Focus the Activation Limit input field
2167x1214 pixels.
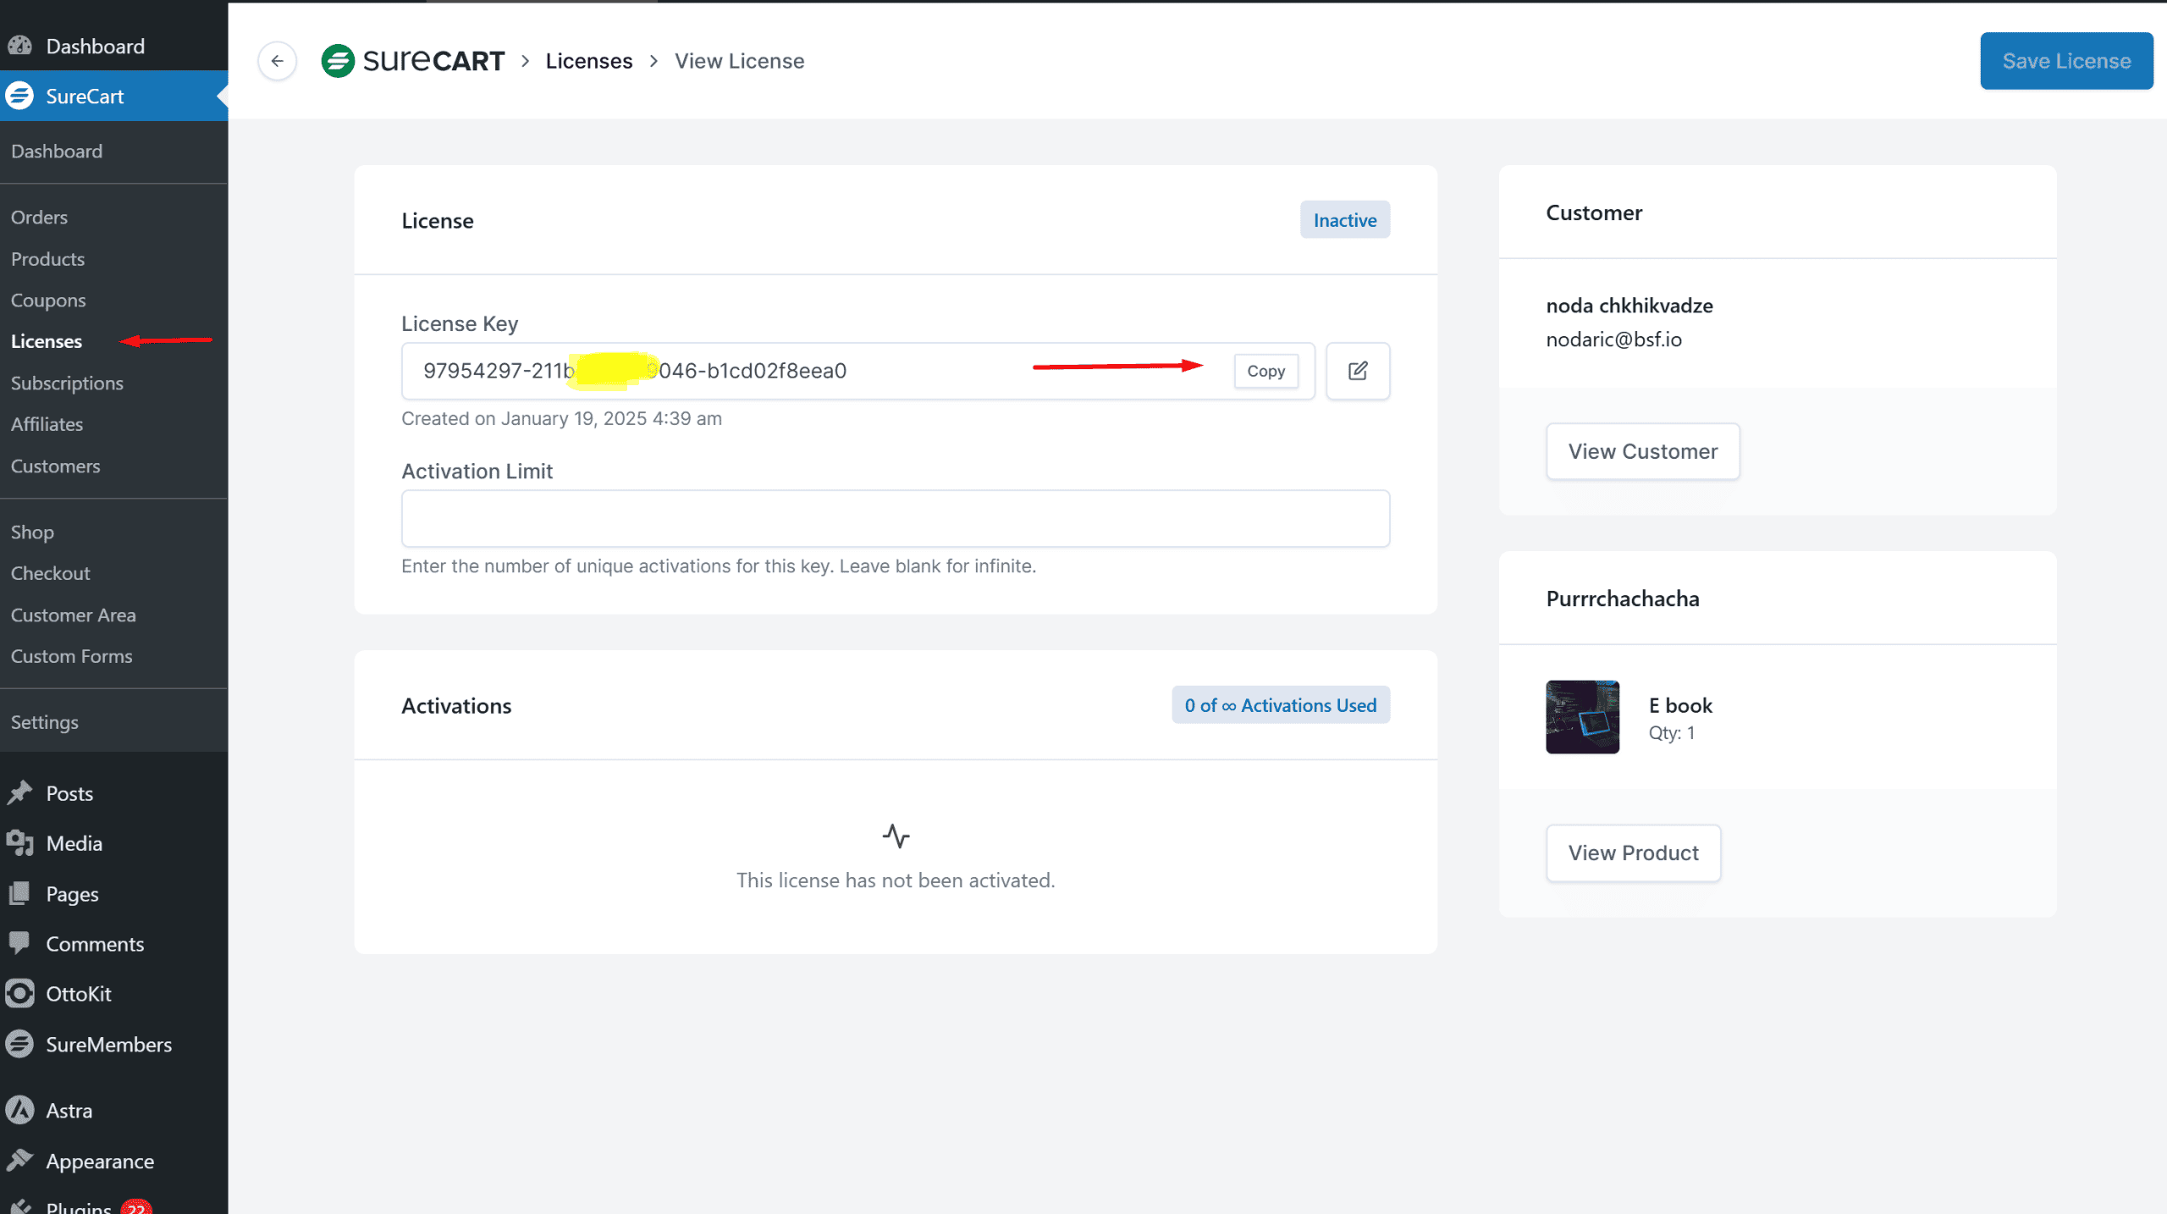click(895, 518)
